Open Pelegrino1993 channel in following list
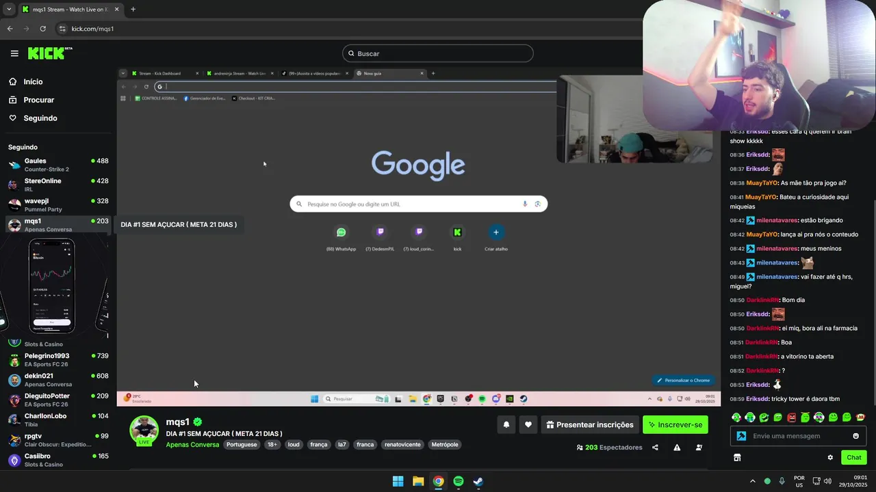 58,359
